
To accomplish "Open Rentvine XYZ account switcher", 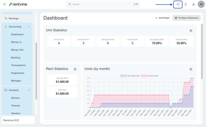I will tap(18, 120).
